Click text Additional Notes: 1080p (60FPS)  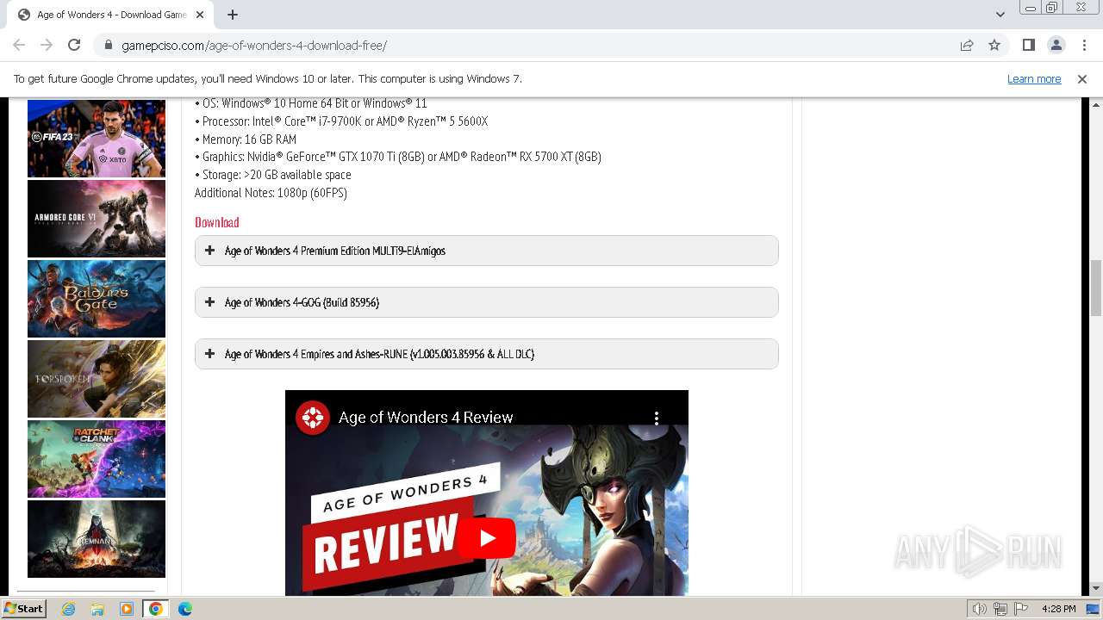coord(271,193)
